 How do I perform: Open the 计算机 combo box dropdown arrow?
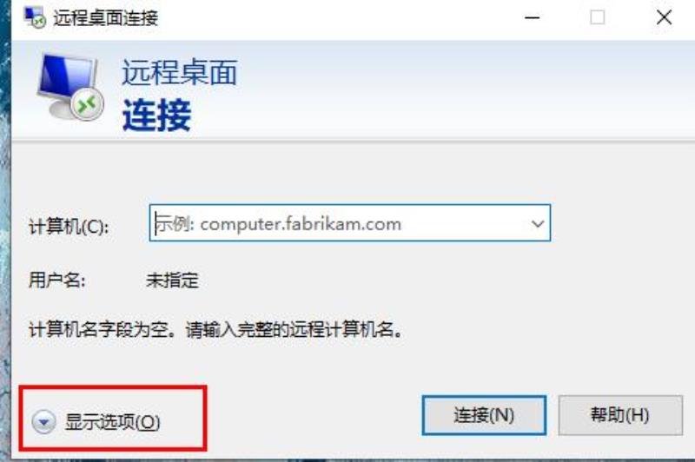coord(537,223)
